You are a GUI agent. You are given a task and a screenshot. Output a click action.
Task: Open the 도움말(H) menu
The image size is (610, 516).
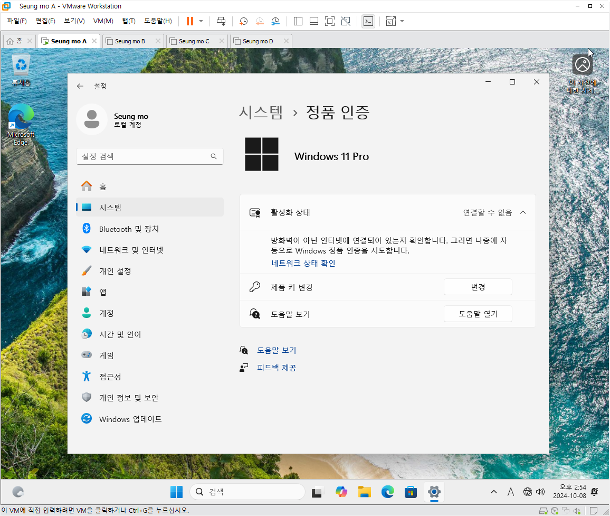[158, 21]
